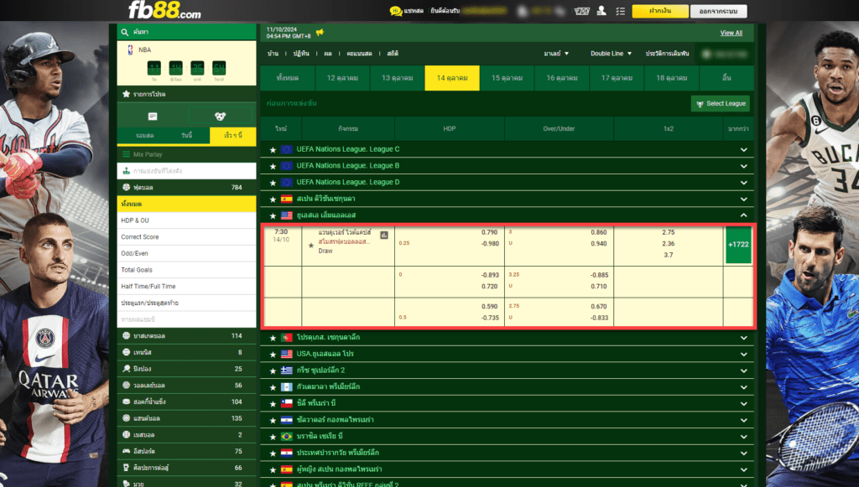The image size is (859, 487).
Task: Open the มาเลย์ odds type dropdown
Action: coord(556,54)
